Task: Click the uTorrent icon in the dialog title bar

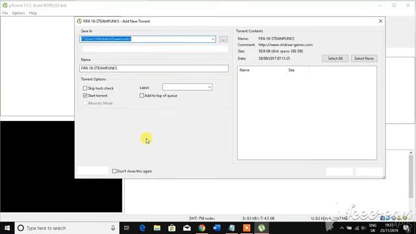Action: [79, 21]
